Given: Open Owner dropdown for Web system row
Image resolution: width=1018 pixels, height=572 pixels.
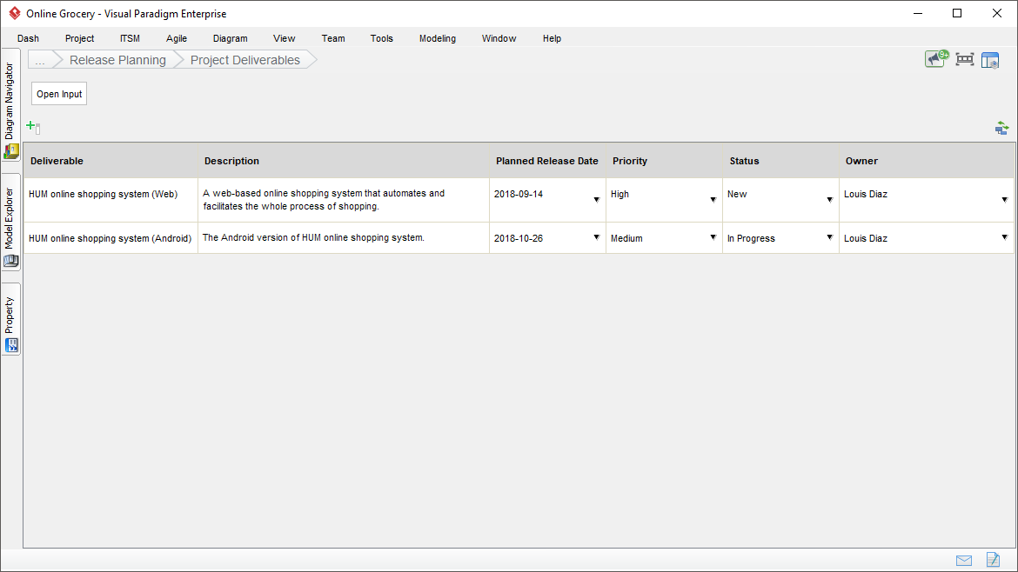Looking at the screenshot, I should (1004, 200).
